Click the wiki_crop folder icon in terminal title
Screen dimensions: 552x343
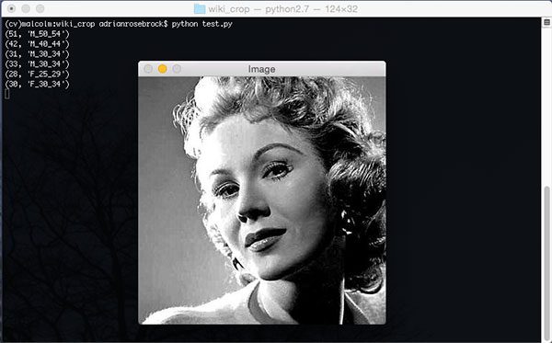click(200, 8)
